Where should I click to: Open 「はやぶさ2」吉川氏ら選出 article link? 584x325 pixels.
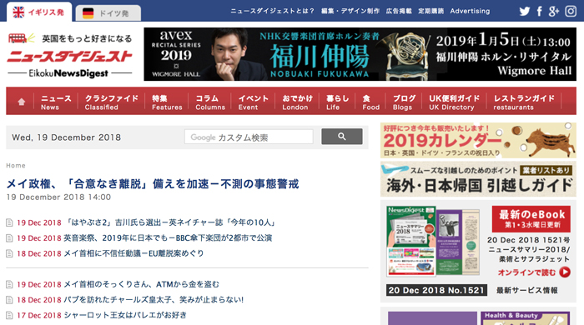point(171,222)
